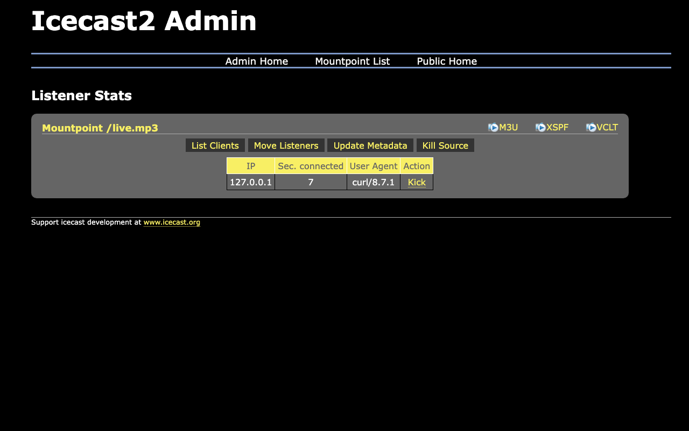Open the VCLT playlist link
Viewport: 689px width, 431px height.
(607, 128)
